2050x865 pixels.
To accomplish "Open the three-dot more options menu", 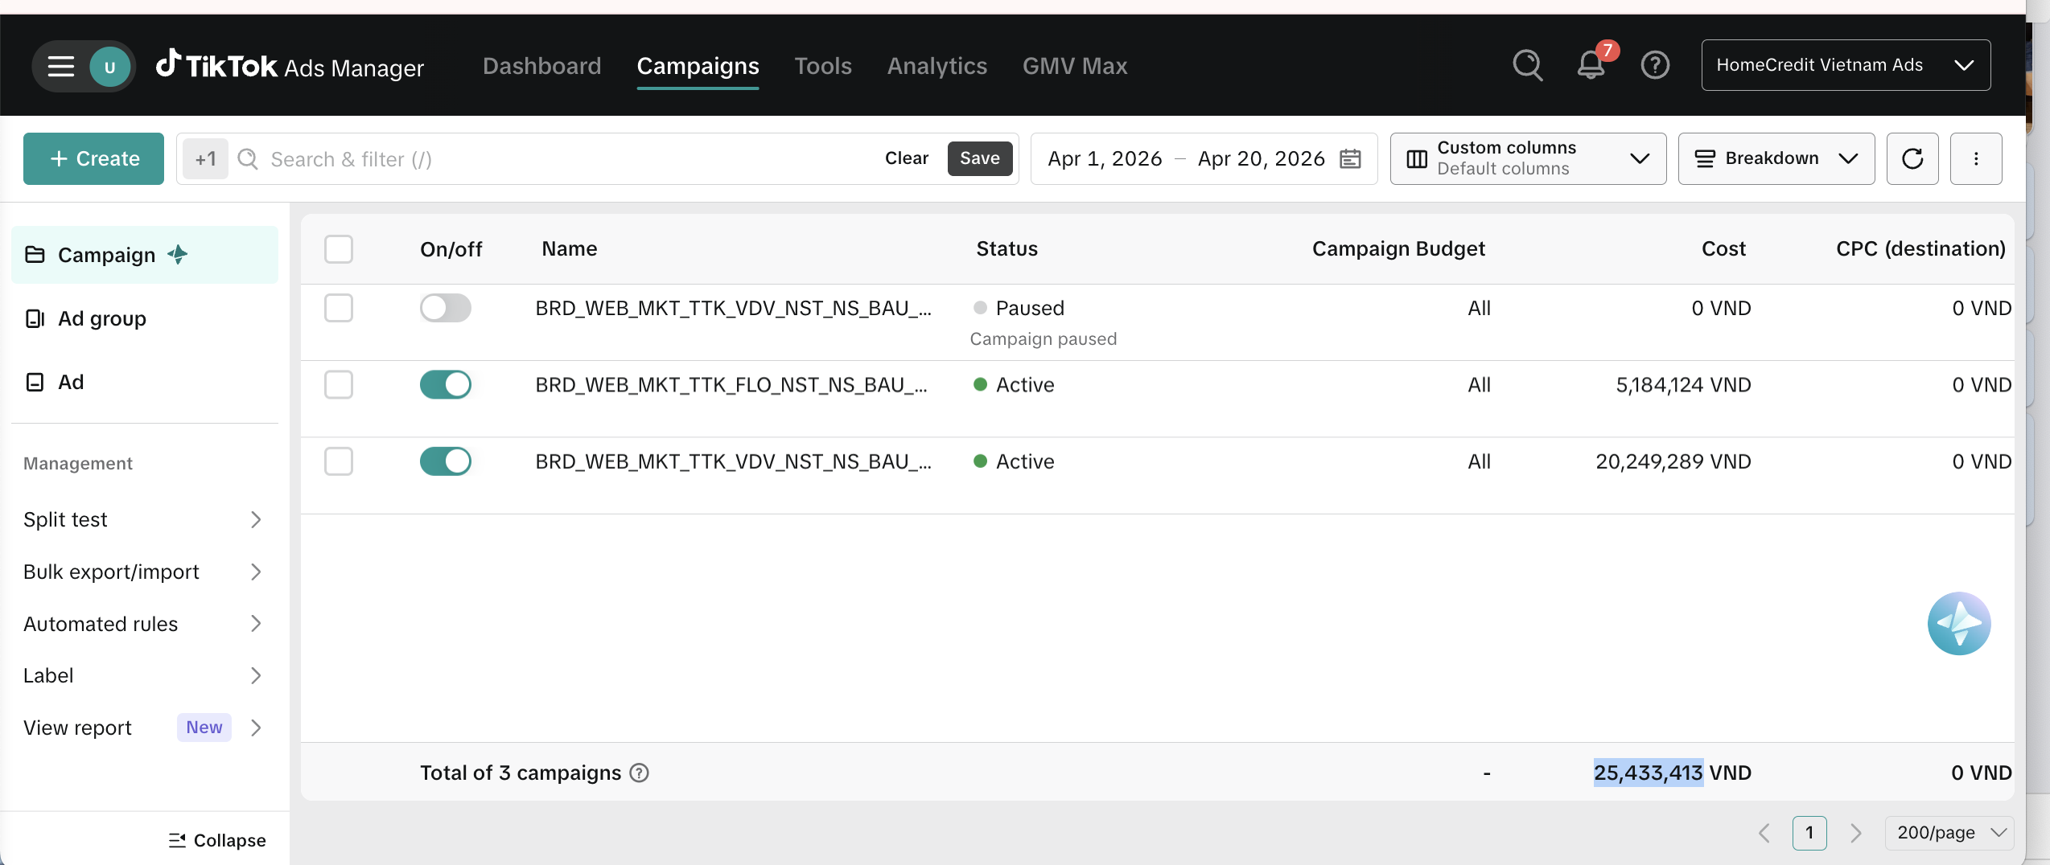I will 1976,158.
